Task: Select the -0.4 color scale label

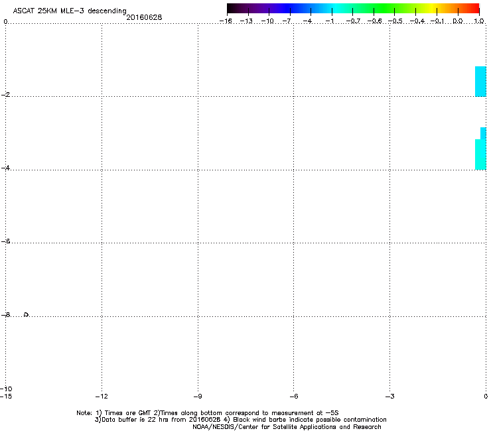Action: pos(417,21)
